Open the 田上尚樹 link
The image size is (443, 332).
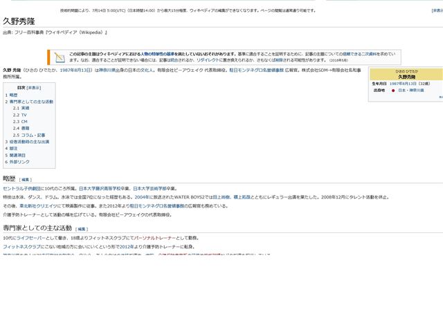[221, 197]
